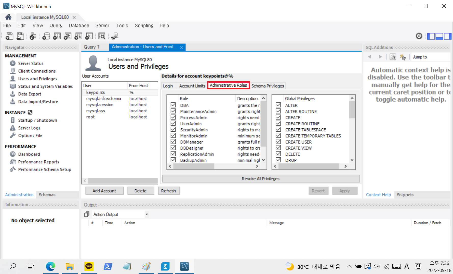This screenshot has height=274, width=453.
Task: Open the object inspector toolbar icon
Action: tap(33, 36)
